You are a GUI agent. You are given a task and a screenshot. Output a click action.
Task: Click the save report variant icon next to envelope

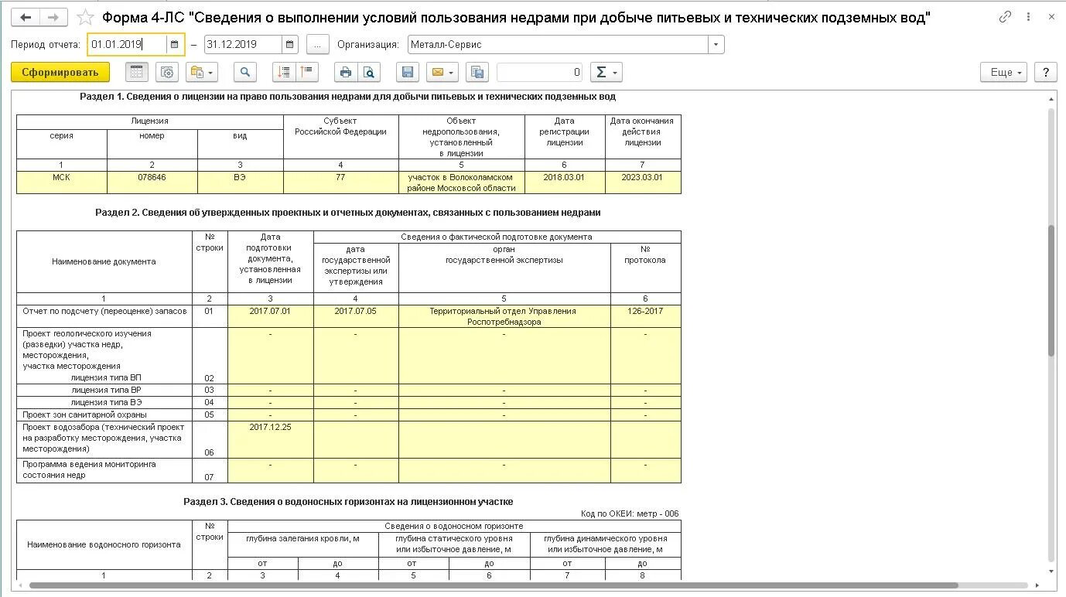pyautogui.click(x=477, y=72)
